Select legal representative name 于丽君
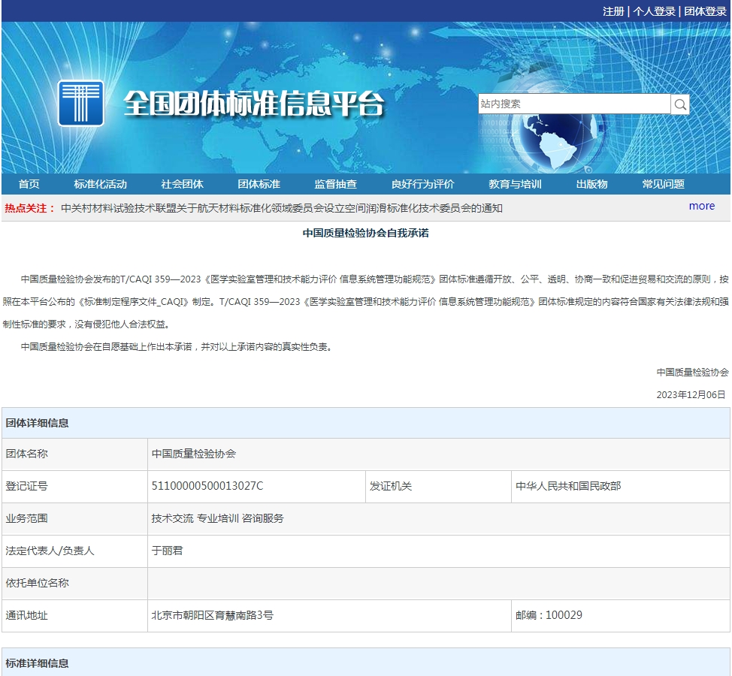This screenshot has width=732, height=676. [167, 551]
